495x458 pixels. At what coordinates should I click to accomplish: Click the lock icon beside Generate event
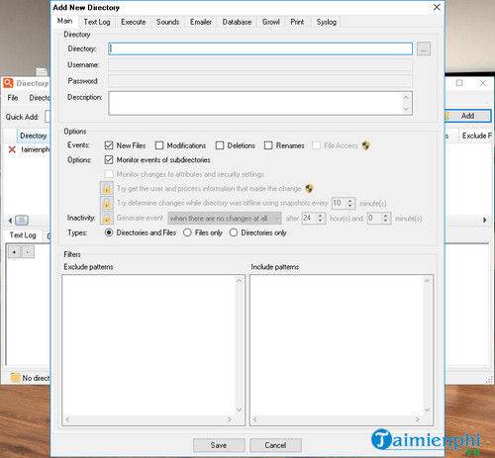click(107, 218)
